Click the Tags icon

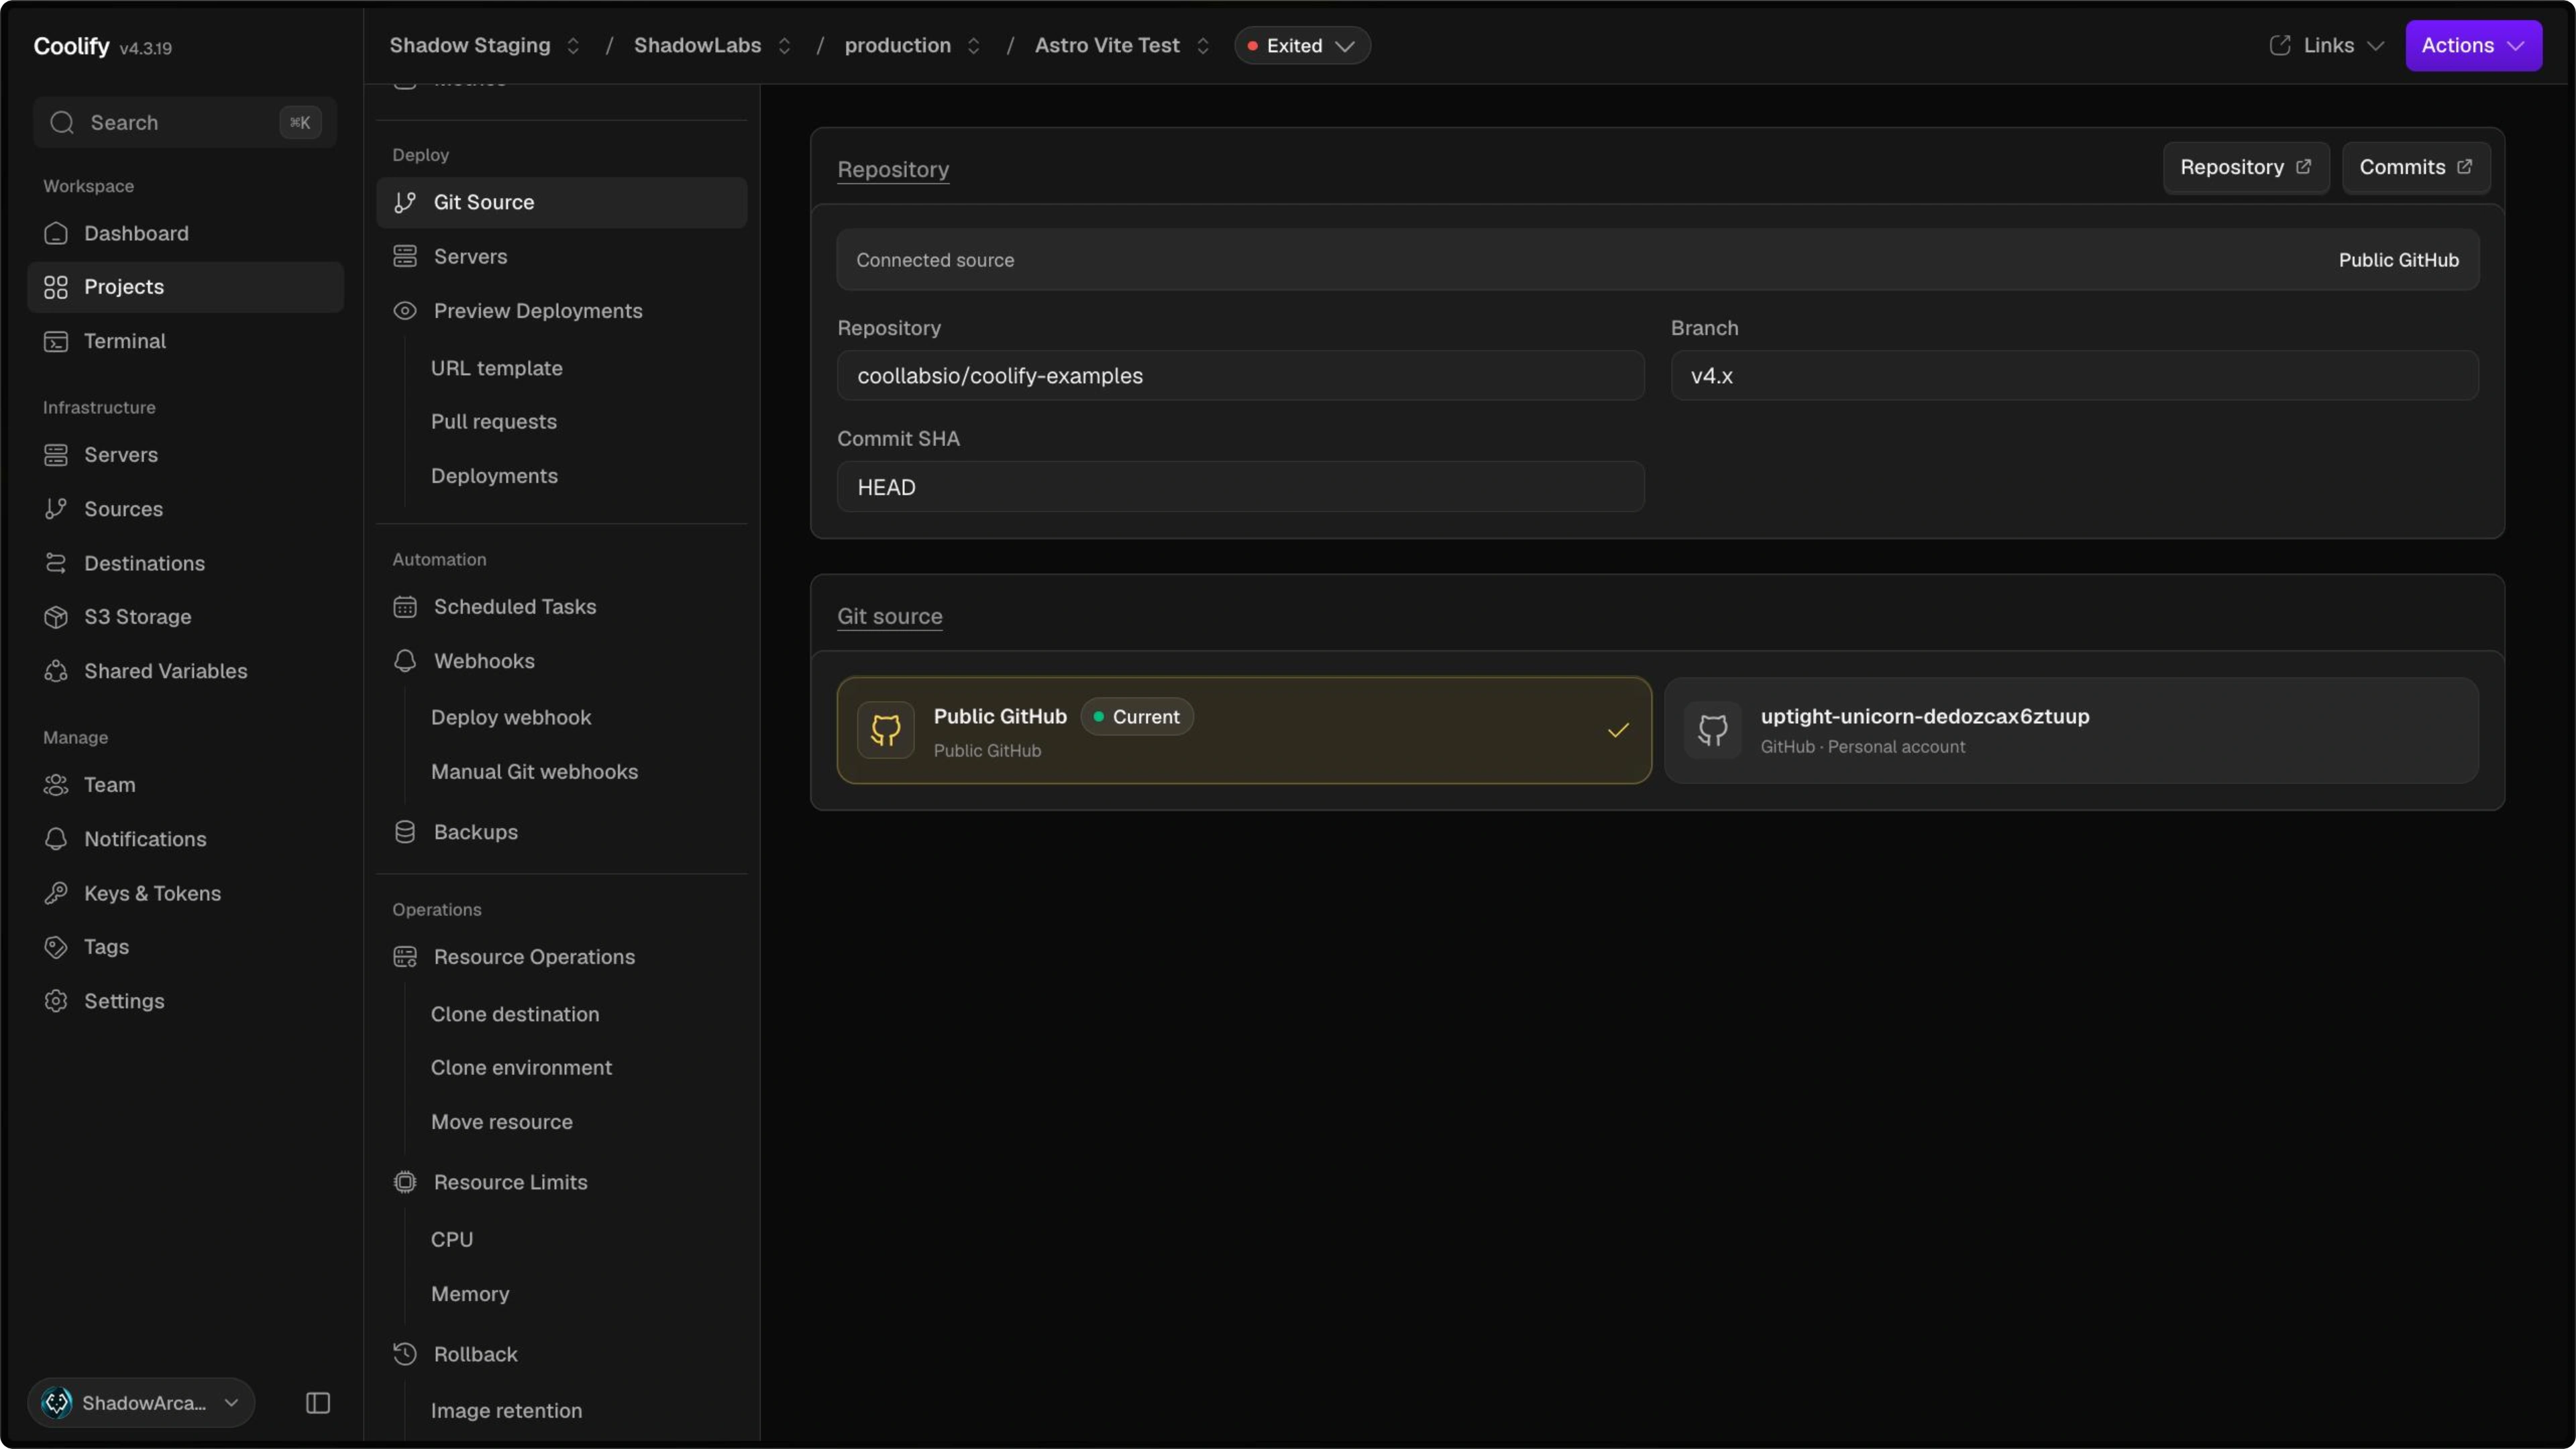56,947
